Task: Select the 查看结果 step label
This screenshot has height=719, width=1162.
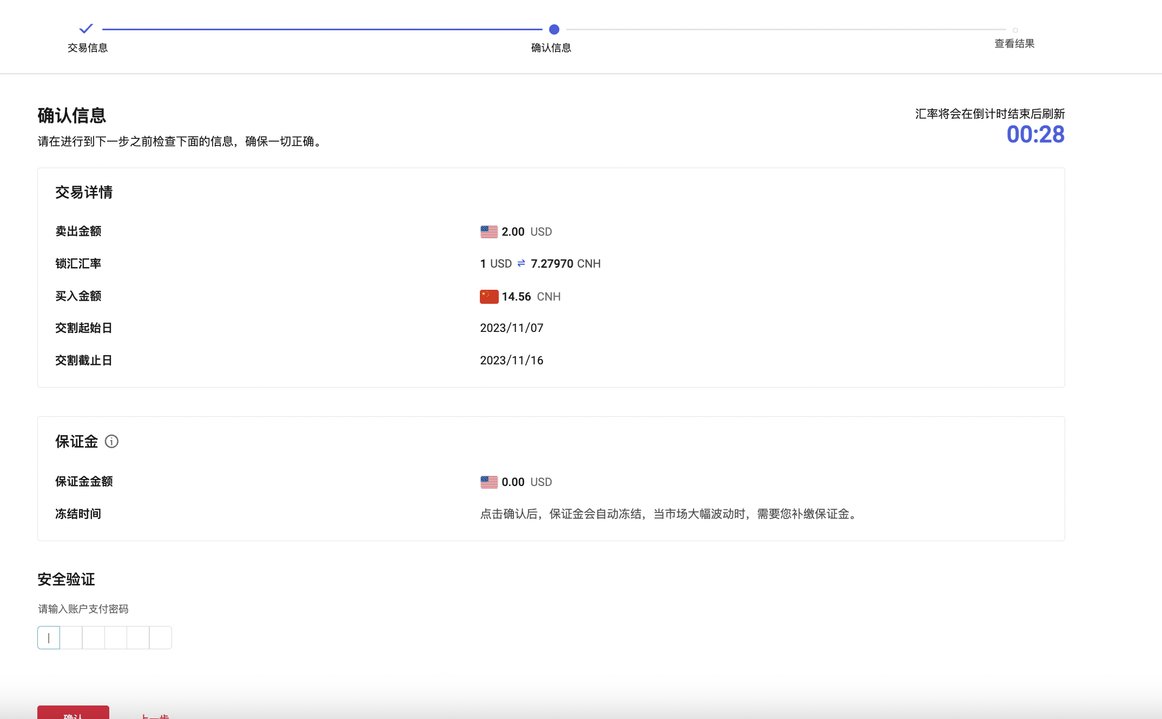Action: pos(1014,44)
